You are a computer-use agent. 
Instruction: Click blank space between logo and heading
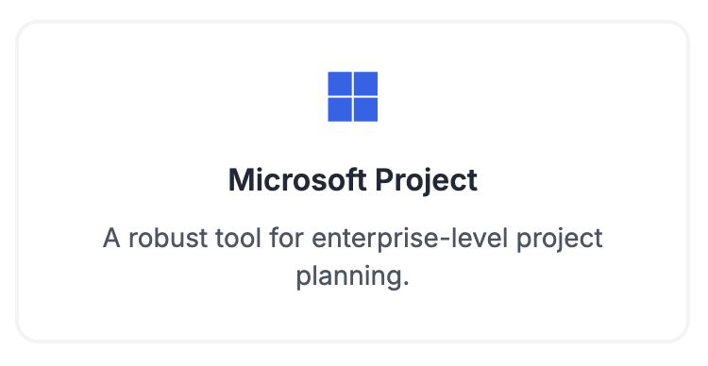tap(353, 143)
